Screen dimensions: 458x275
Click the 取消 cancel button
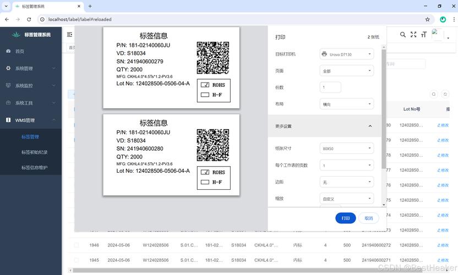pos(369,218)
